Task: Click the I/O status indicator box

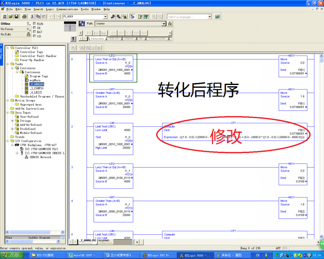Action: click(x=35, y=35)
